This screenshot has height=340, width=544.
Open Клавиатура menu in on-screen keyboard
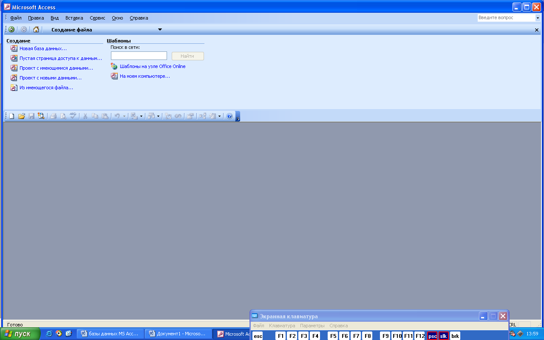[282, 326]
